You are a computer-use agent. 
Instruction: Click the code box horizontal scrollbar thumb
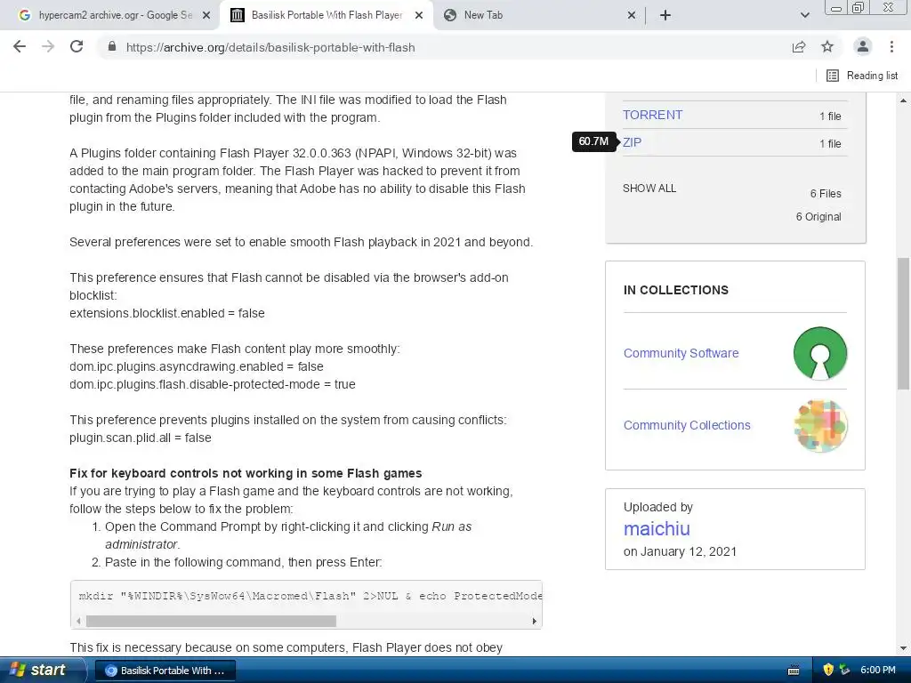(x=211, y=621)
